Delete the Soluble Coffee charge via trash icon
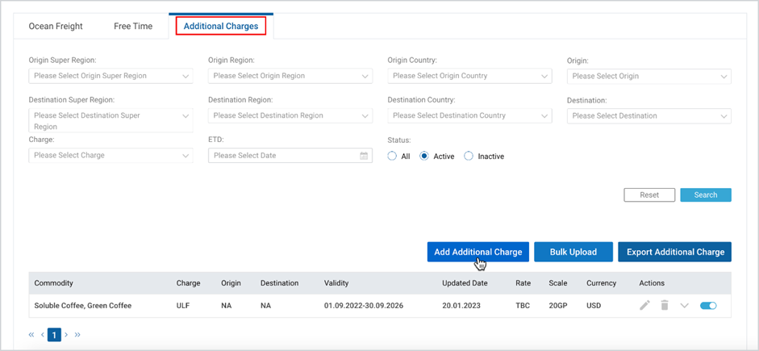Image resolution: width=759 pixels, height=351 pixels. click(x=665, y=306)
